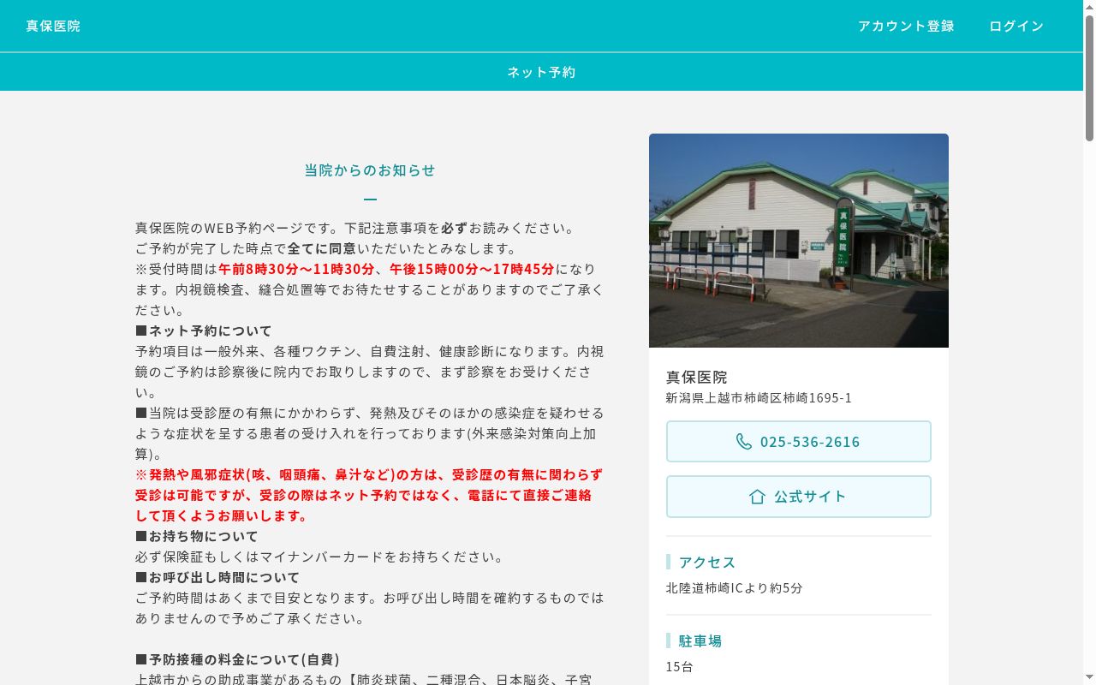This screenshot has width=1096, height=685.
Task: Click the ■ネット予約について heading
Action: click(204, 331)
